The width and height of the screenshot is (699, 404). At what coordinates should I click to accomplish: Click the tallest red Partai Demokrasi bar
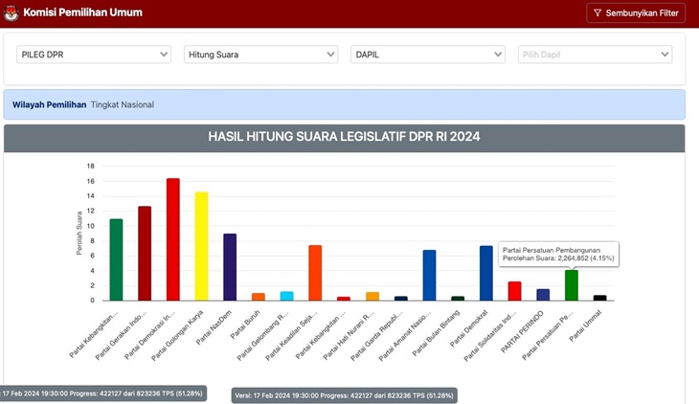tap(173, 239)
